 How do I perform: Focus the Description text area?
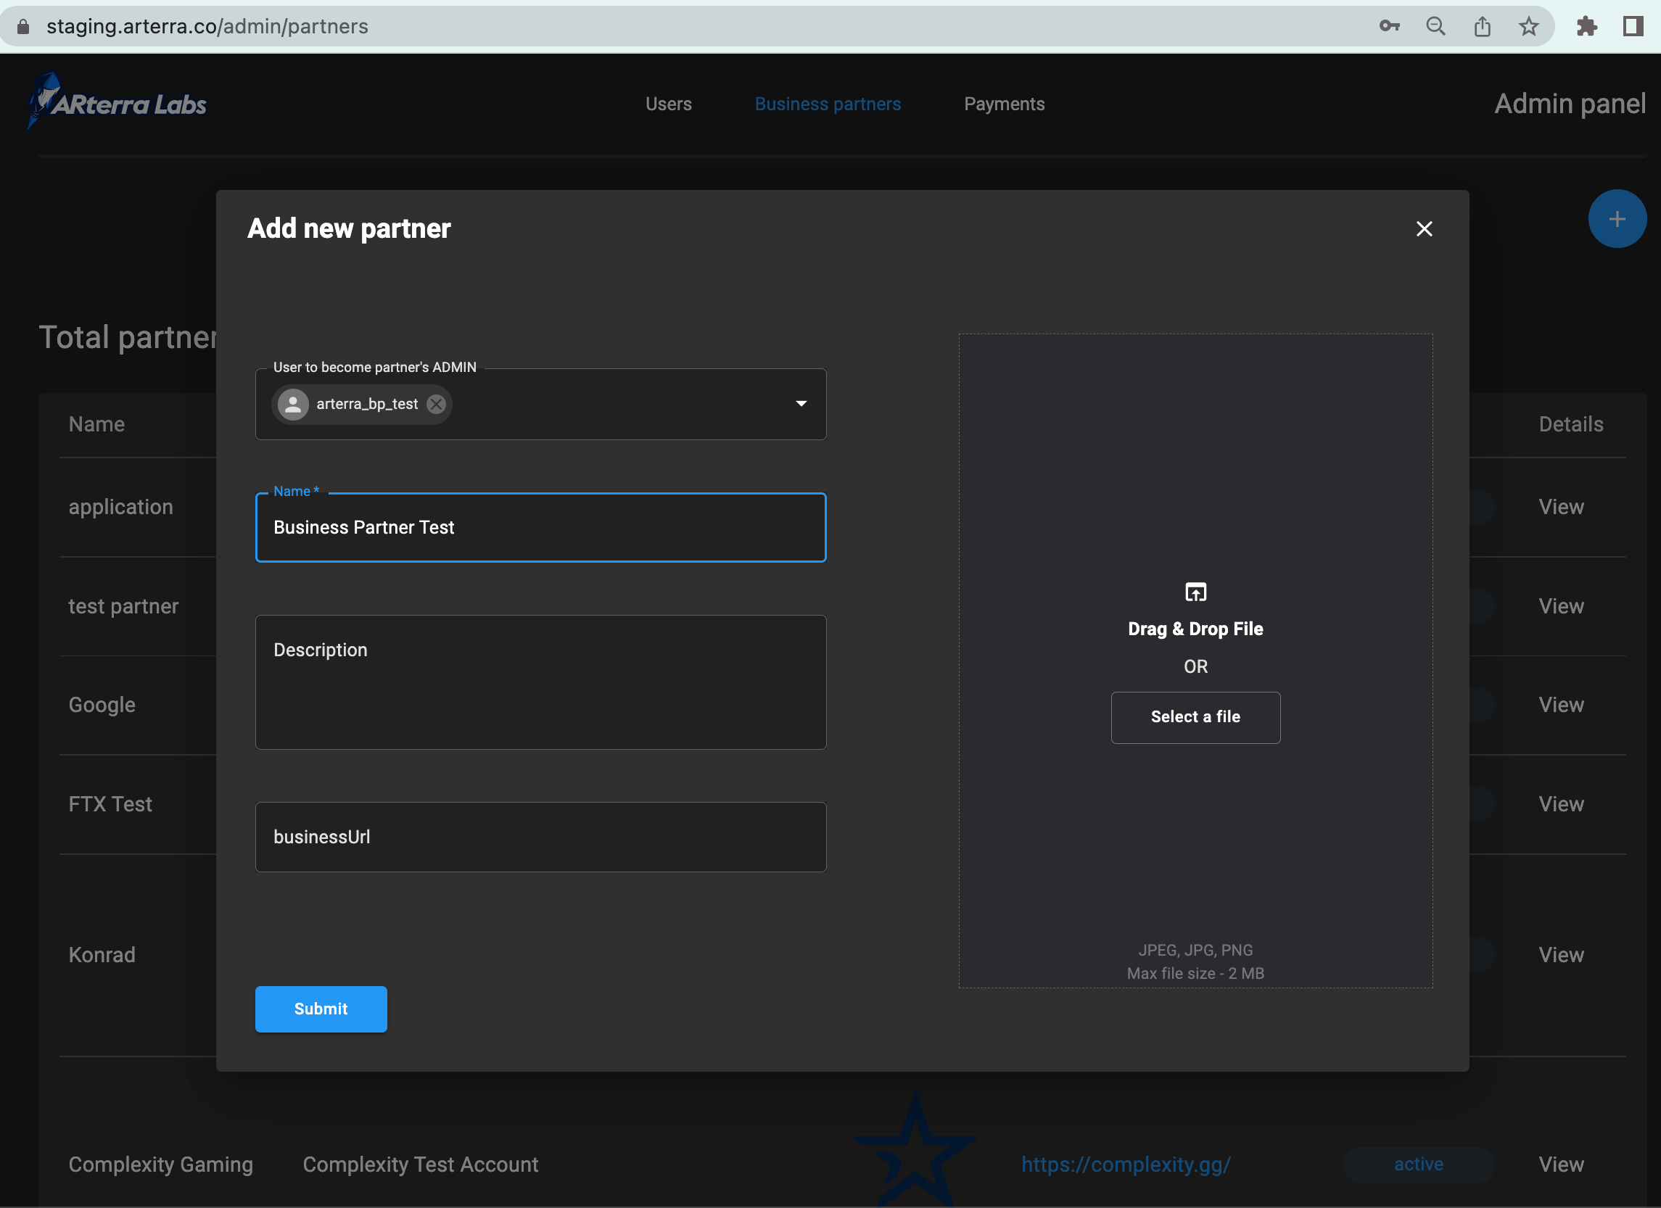tap(540, 682)
